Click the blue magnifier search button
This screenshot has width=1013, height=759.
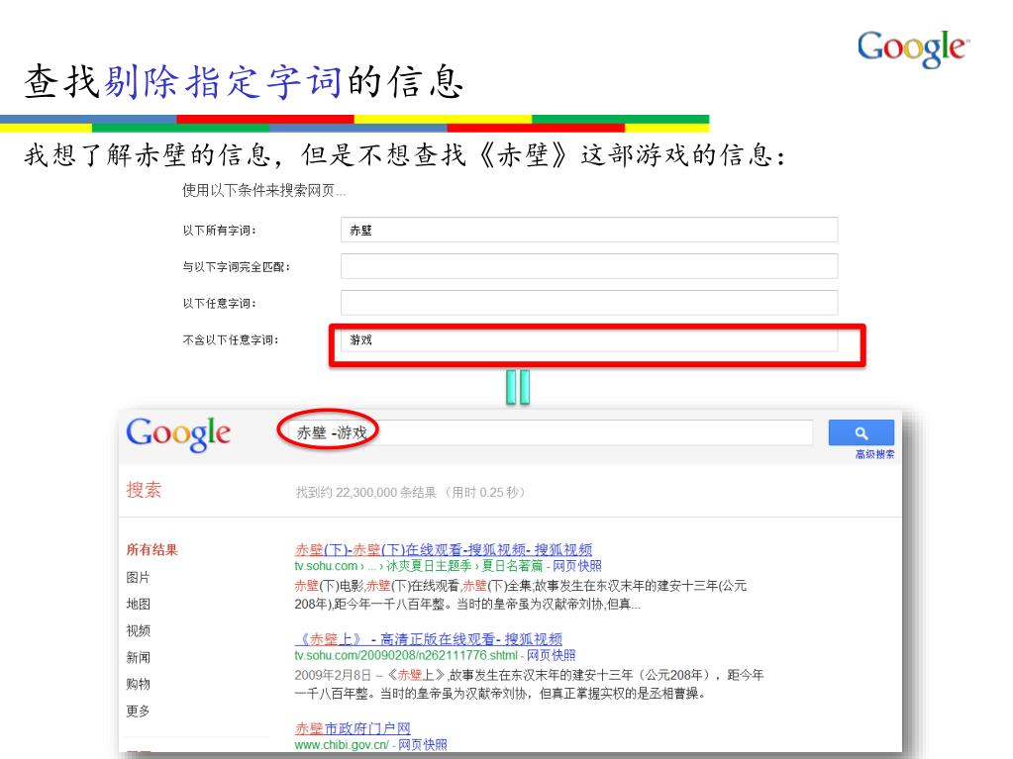(x=861, y=432)
